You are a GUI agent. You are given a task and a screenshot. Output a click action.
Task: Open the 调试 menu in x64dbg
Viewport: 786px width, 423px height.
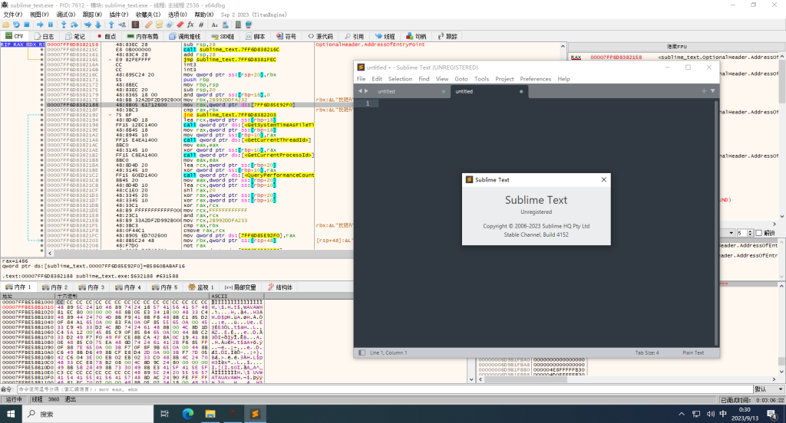click(x=65, y=15)
